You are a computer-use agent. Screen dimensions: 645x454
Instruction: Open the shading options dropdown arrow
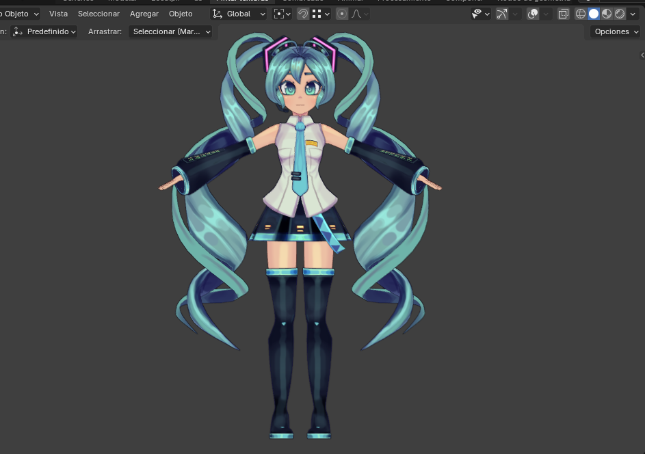pyautogui.click(x=633, y=14)
